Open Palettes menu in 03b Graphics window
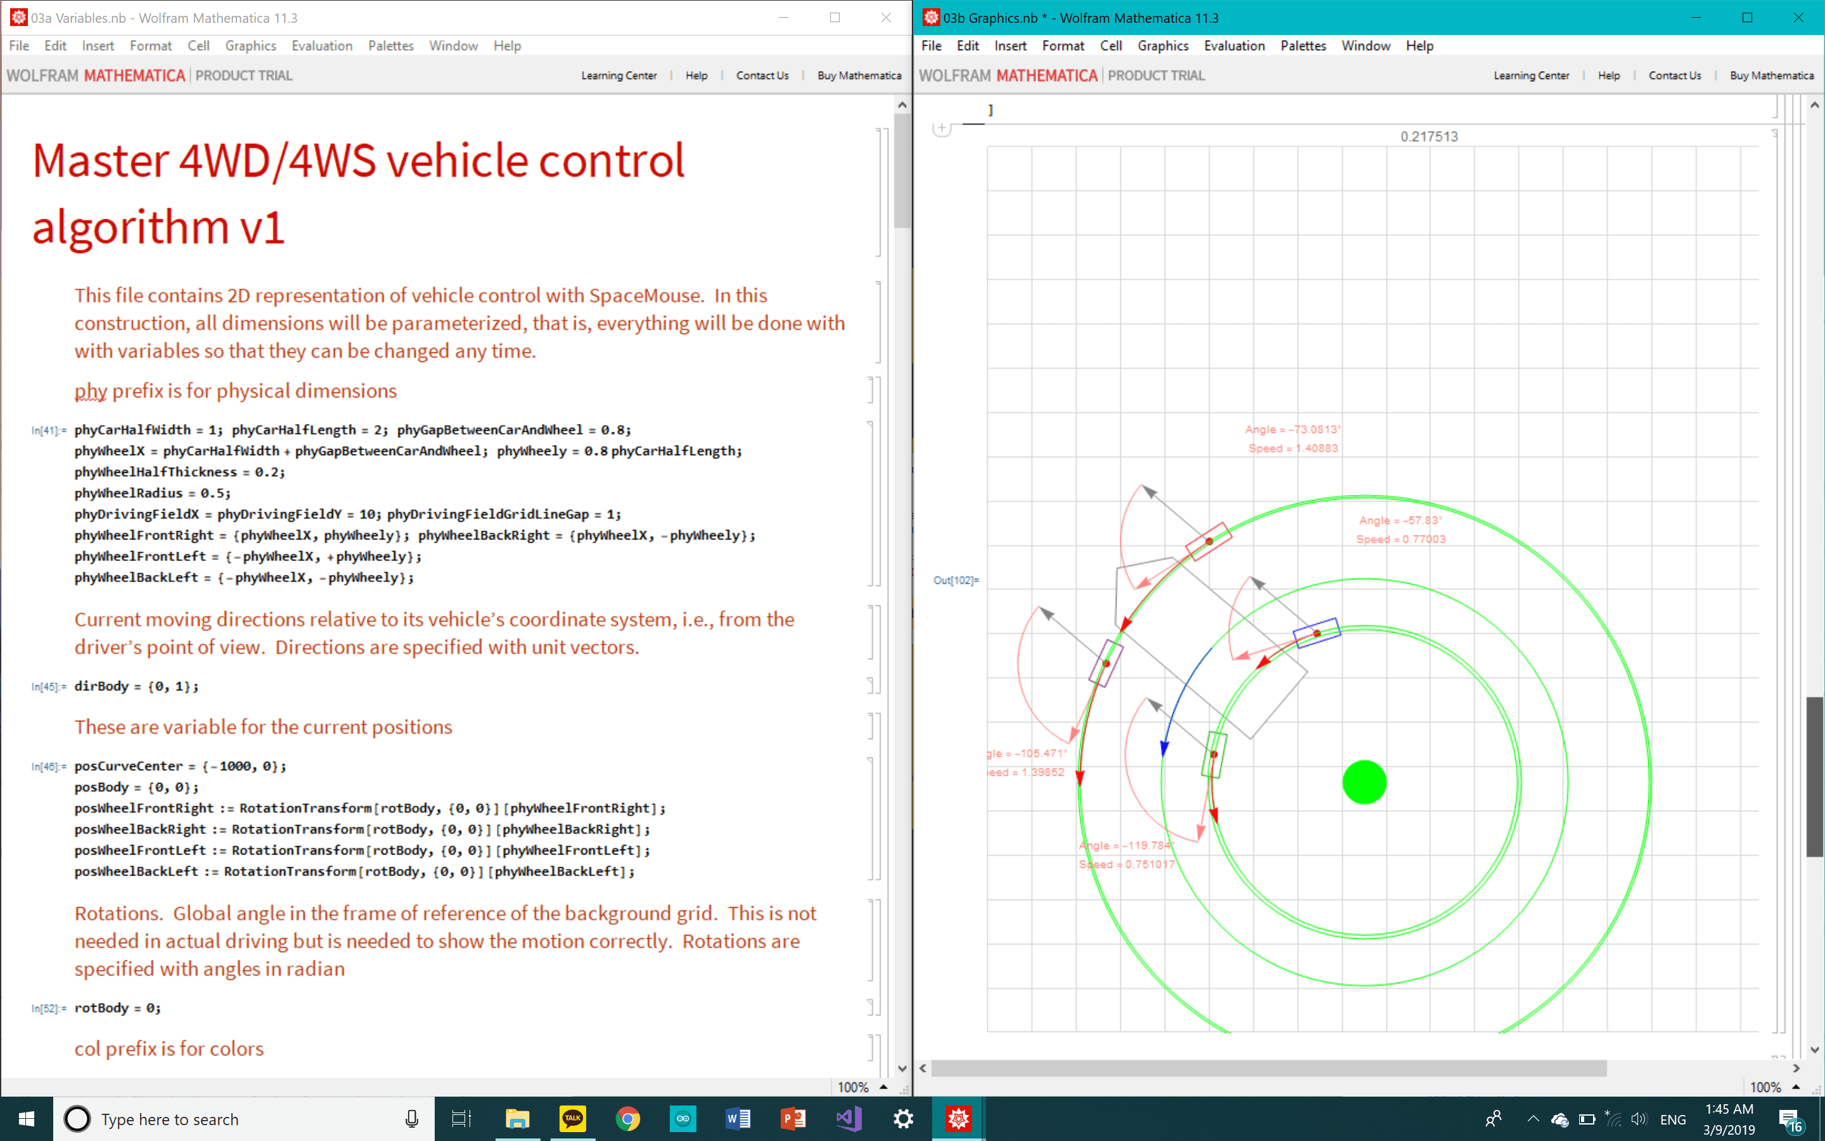 (x=1302, y=46)
